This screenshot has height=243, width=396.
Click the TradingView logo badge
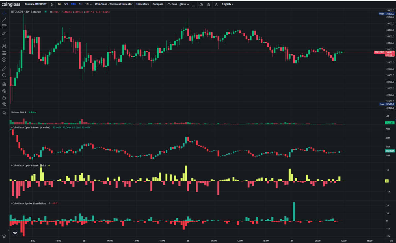pyautogui.click(x=15, y=233)
